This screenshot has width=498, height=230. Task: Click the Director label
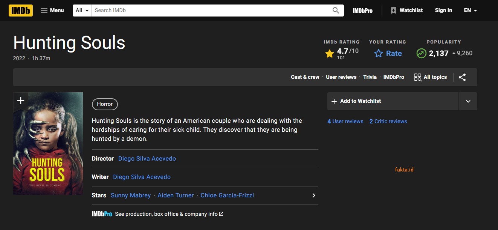point(102,158)
